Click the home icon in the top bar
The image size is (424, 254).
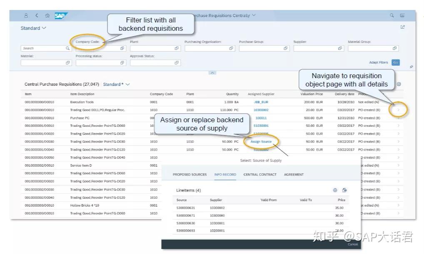(x=46, y=15)
